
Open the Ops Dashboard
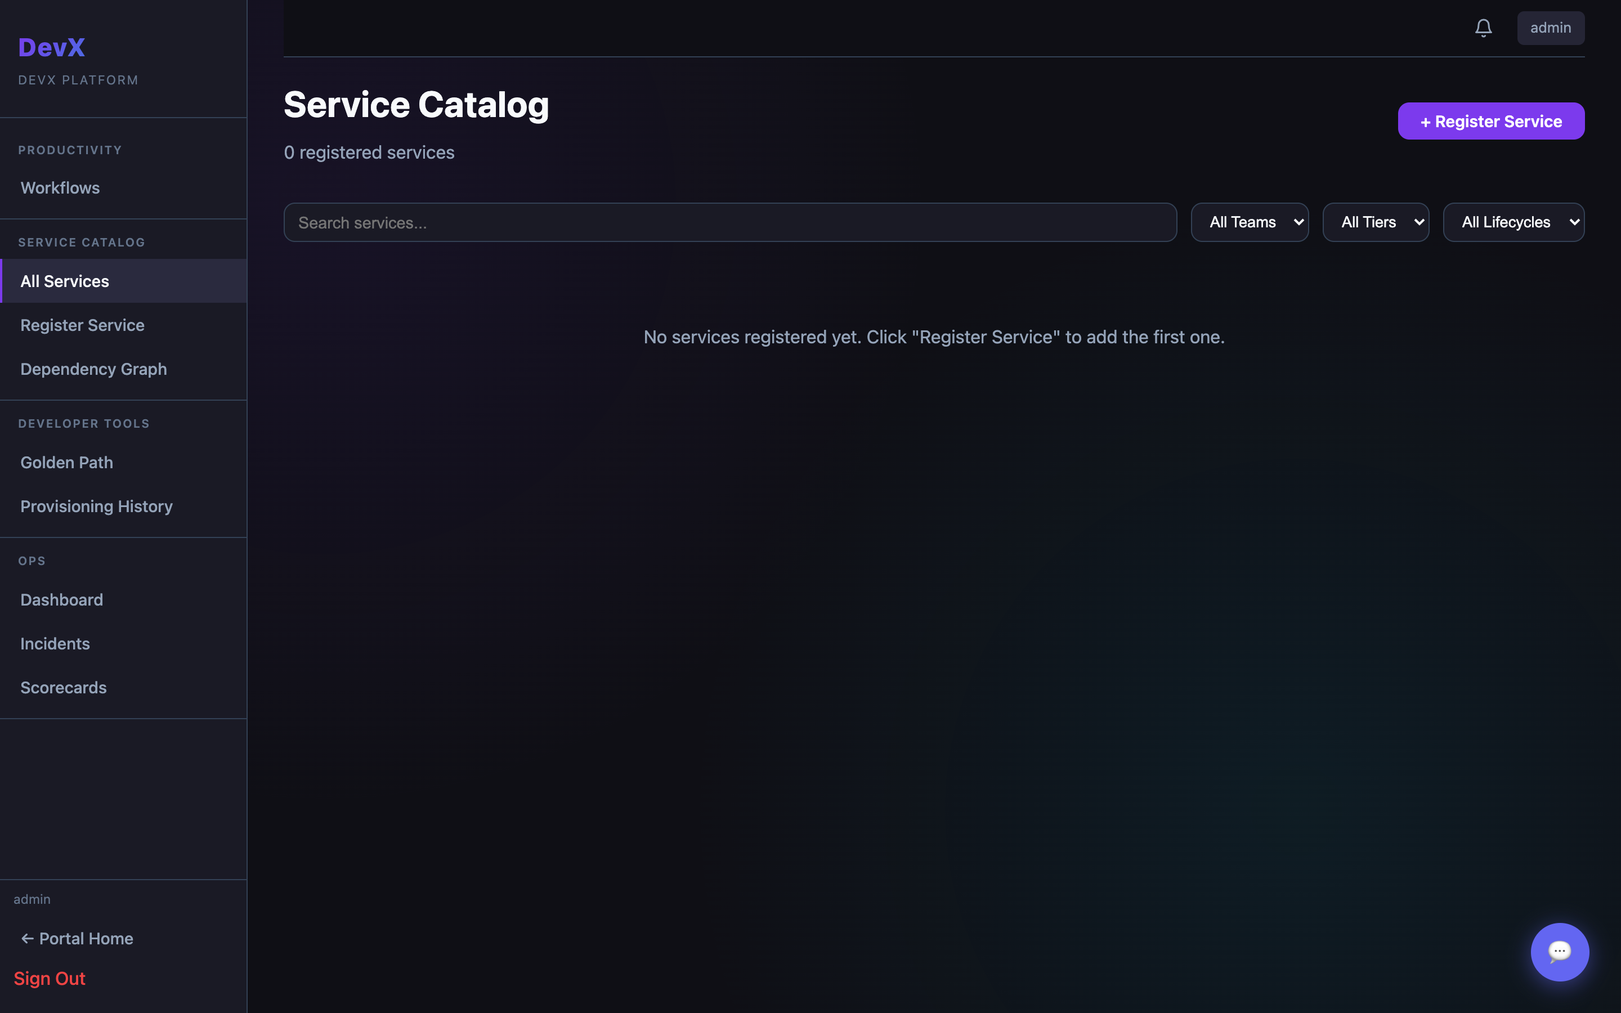click(x=61, y=599)
